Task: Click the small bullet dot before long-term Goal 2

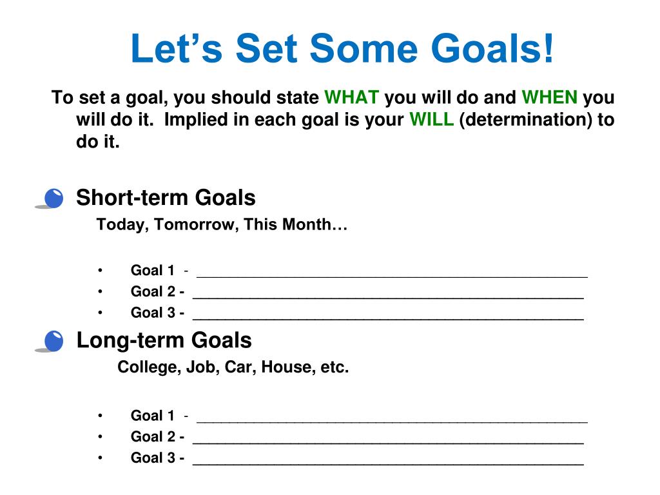Action: pos(100,436)
